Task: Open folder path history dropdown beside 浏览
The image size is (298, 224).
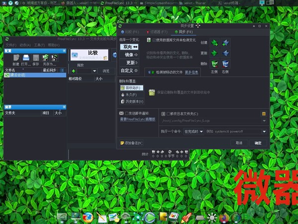Action: [x=94, y=71]
